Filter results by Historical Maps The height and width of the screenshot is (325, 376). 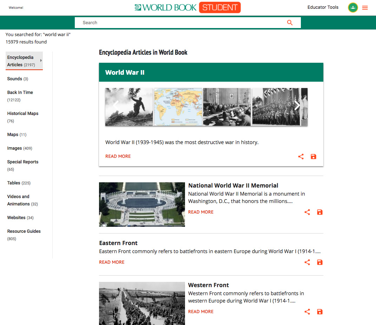23,117
